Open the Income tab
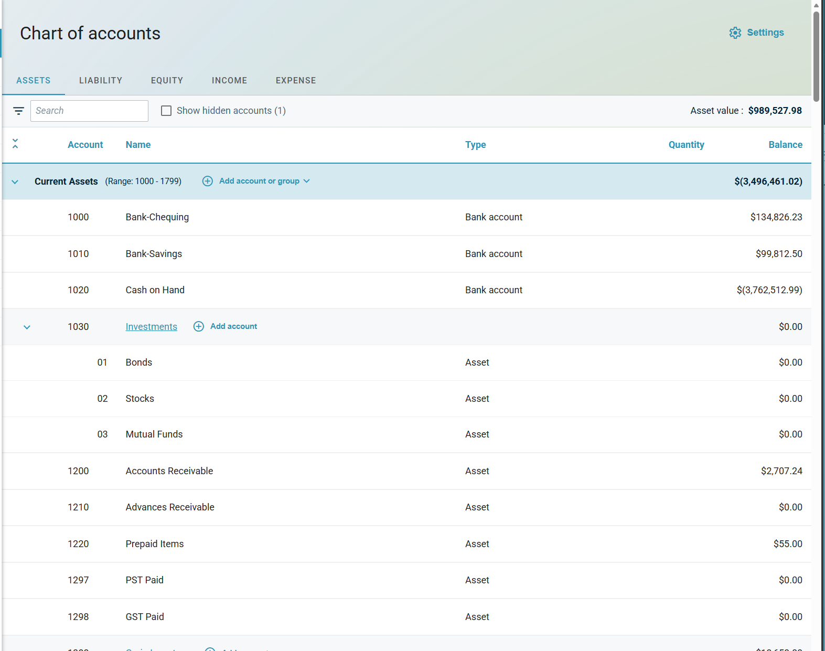Viewport: 825px width, 651px height. point(229,80)
